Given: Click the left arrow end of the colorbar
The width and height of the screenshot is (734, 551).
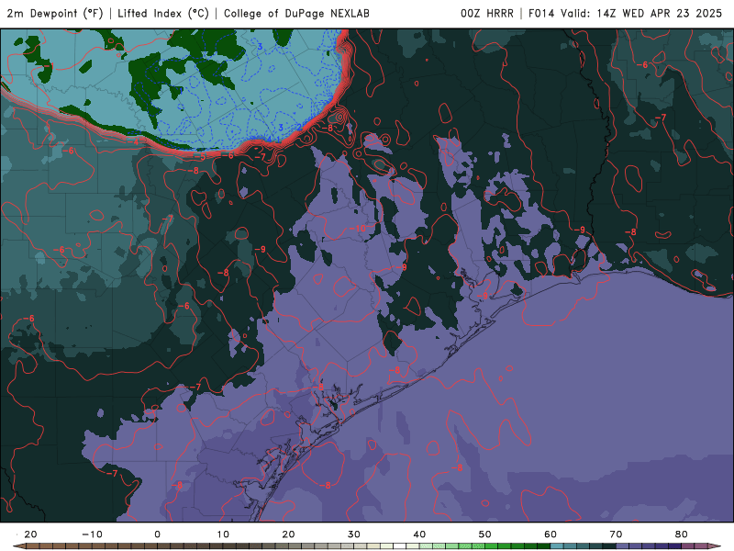Looking at the screenshot, I should (x=19, y=545).
